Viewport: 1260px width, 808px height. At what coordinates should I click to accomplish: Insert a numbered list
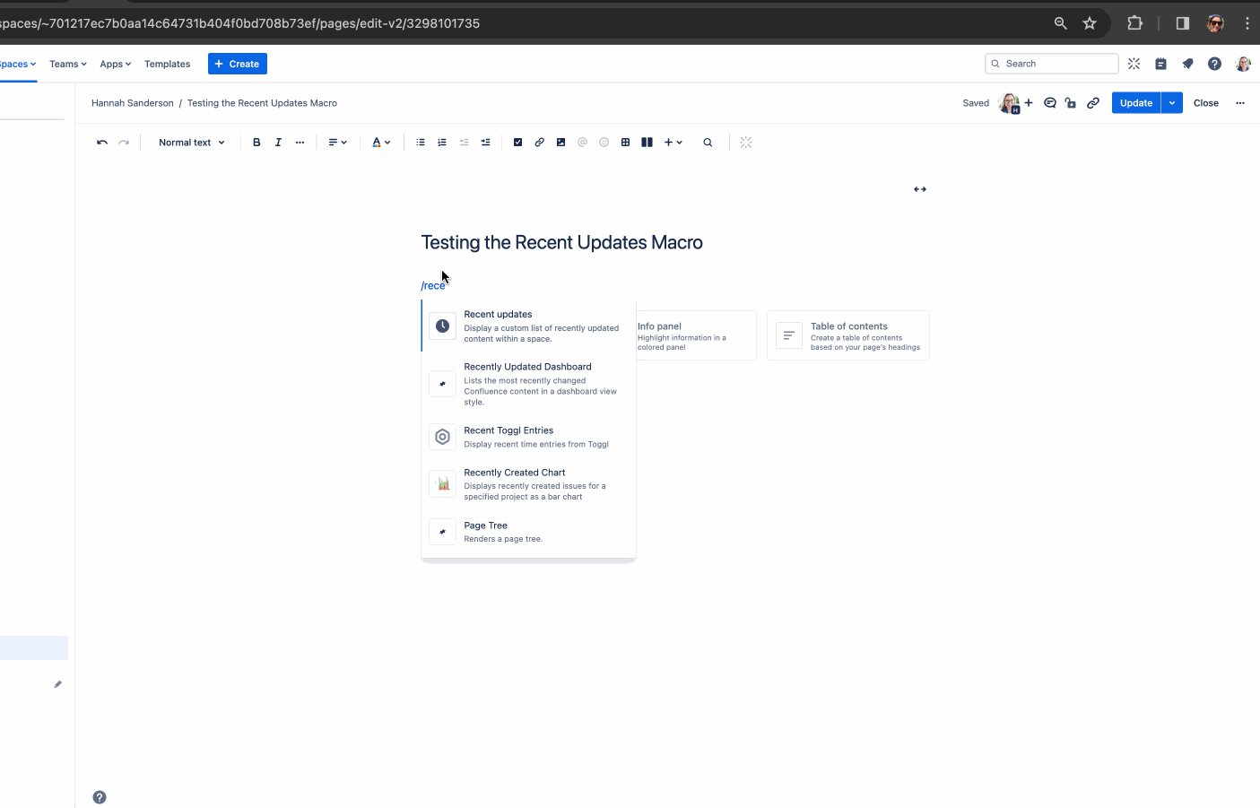(x=442, y=143)
